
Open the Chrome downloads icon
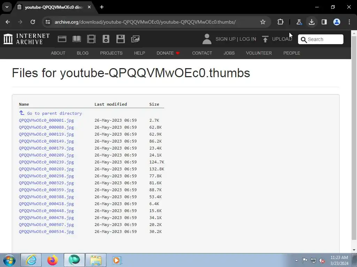point(311,22)
